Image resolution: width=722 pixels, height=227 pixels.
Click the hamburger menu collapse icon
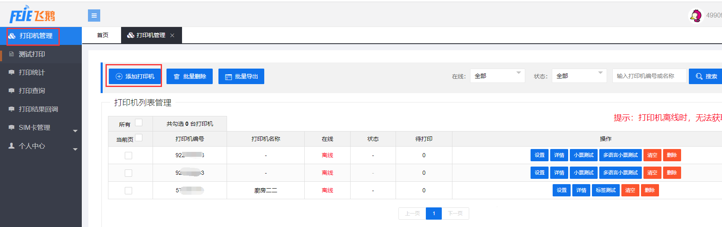pos(94,16)
